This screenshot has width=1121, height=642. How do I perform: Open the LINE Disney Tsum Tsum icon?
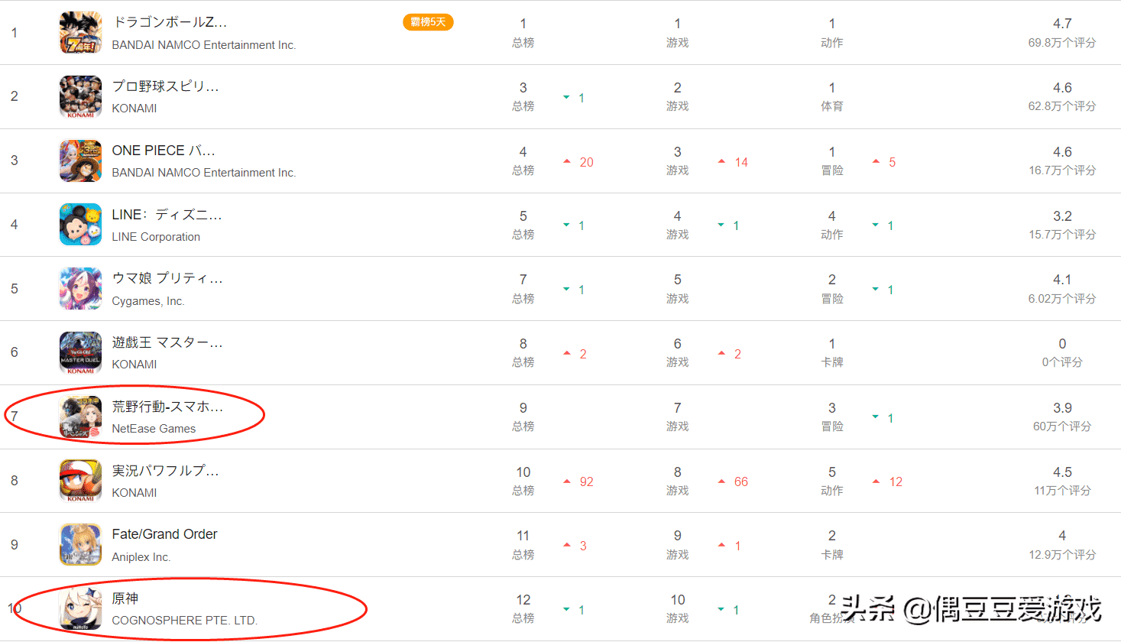pyautogui.click(x=80, y=225)
